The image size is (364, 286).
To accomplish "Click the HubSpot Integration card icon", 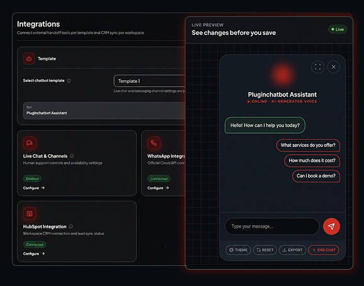I will tap(30, 213).
